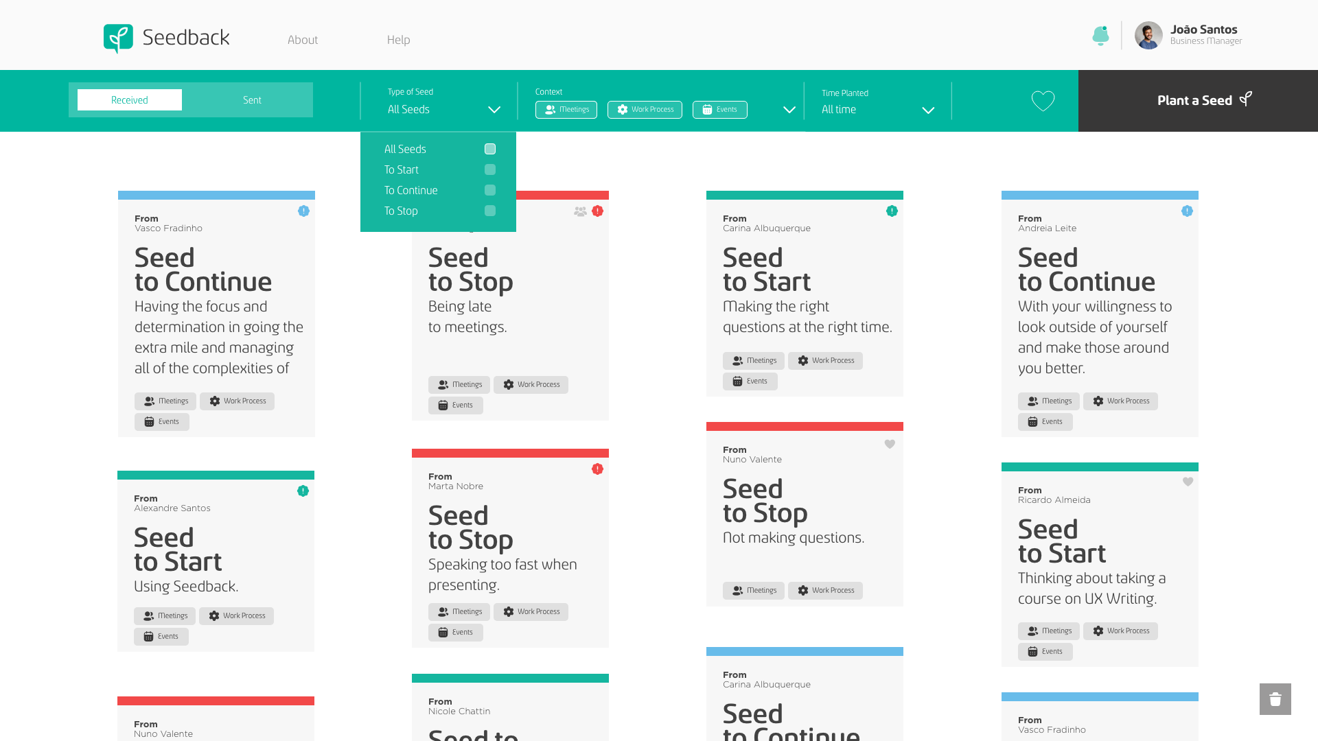The width and height of the screenshot is (1318, 741).
Task: Collapse the Type of Seed dropdown
Action: point(494,110)
